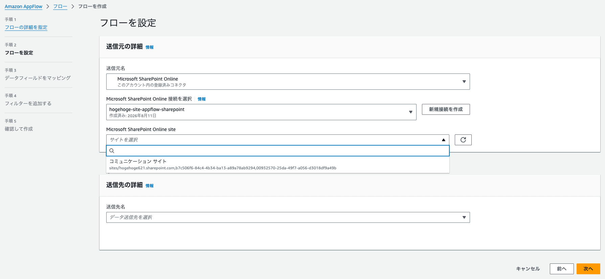This screenshot has width=605, height=279.
Task: Open 情報 link beside 送信先の詳細
Action: (x=150, y=186)
